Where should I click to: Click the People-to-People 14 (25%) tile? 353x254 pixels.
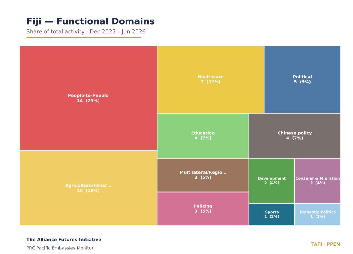click(88, 98)
